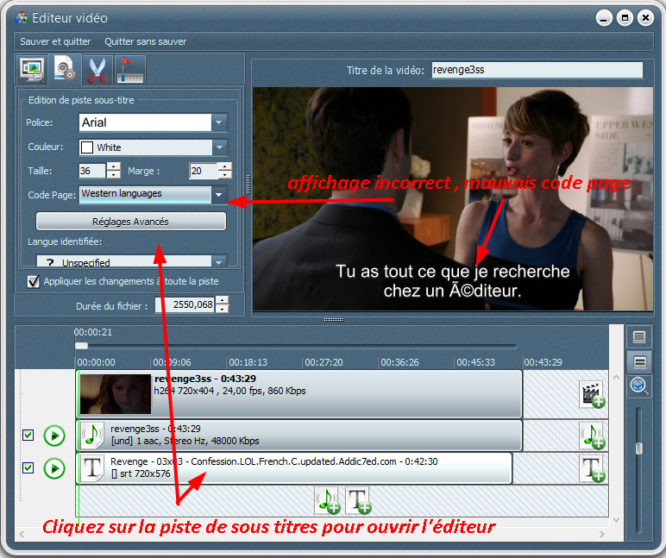Toggle the subtitle track checkbox
Image resolution: width=666 pixels, height=558 pixels.
28,468
